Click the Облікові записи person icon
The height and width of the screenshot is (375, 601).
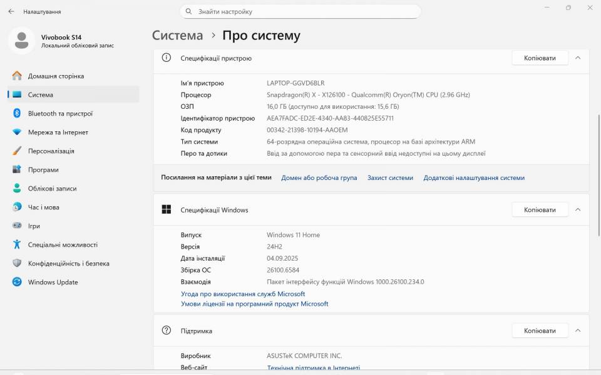[17, 188]
